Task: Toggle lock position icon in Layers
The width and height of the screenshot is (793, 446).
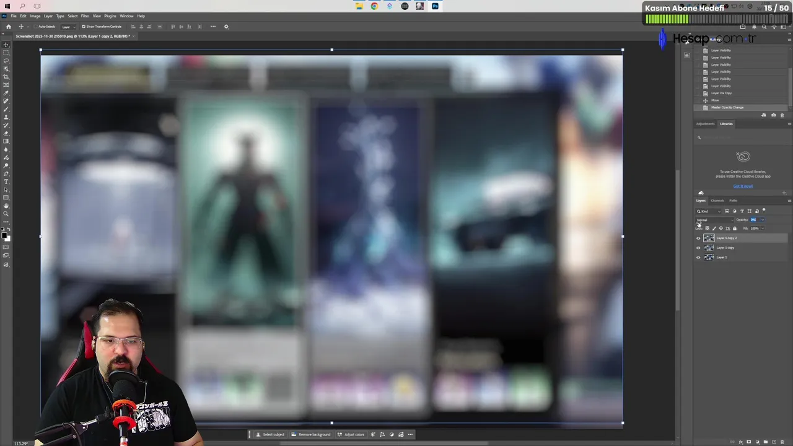Action: click(x=721, y=228)
